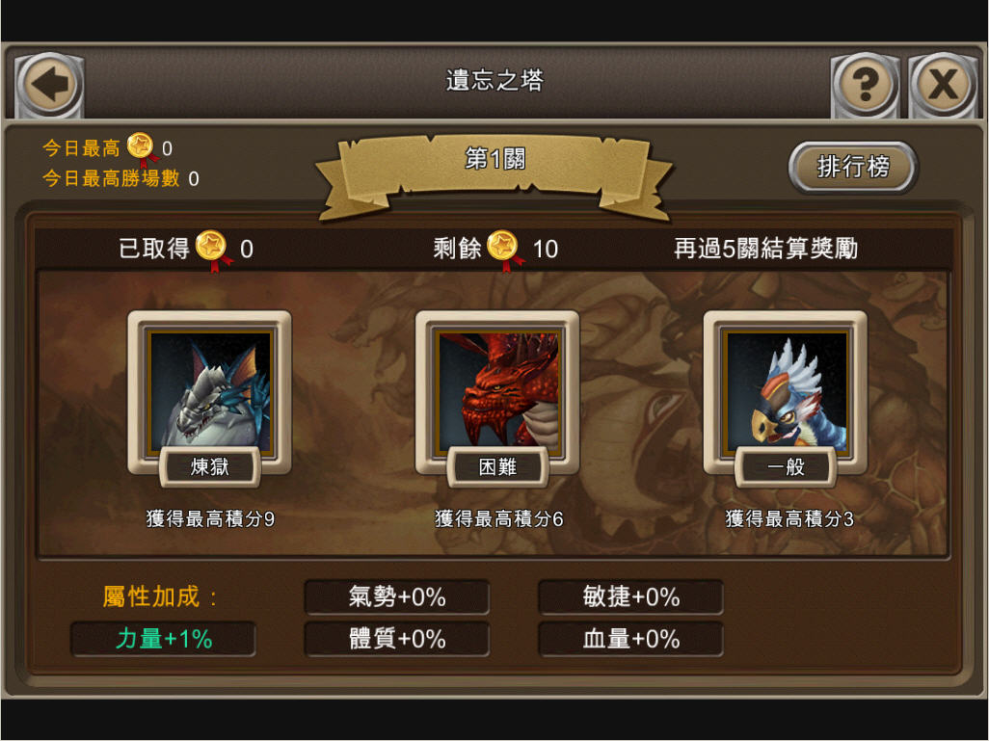Click the 一般 difficulty label
The image size is (989, 741).
pos(786,466)
